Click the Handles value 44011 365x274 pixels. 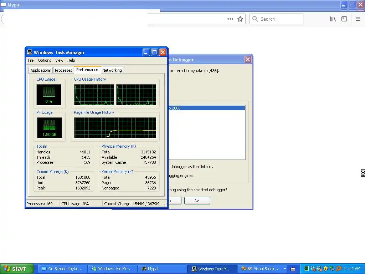(85, 152)
